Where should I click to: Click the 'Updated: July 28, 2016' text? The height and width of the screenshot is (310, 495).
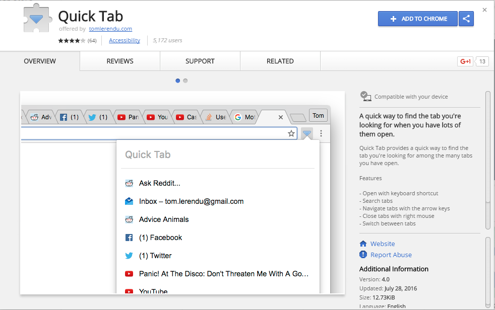388,288
